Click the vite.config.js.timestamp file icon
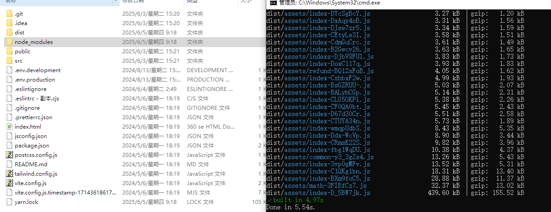 (x=10, y=193)
